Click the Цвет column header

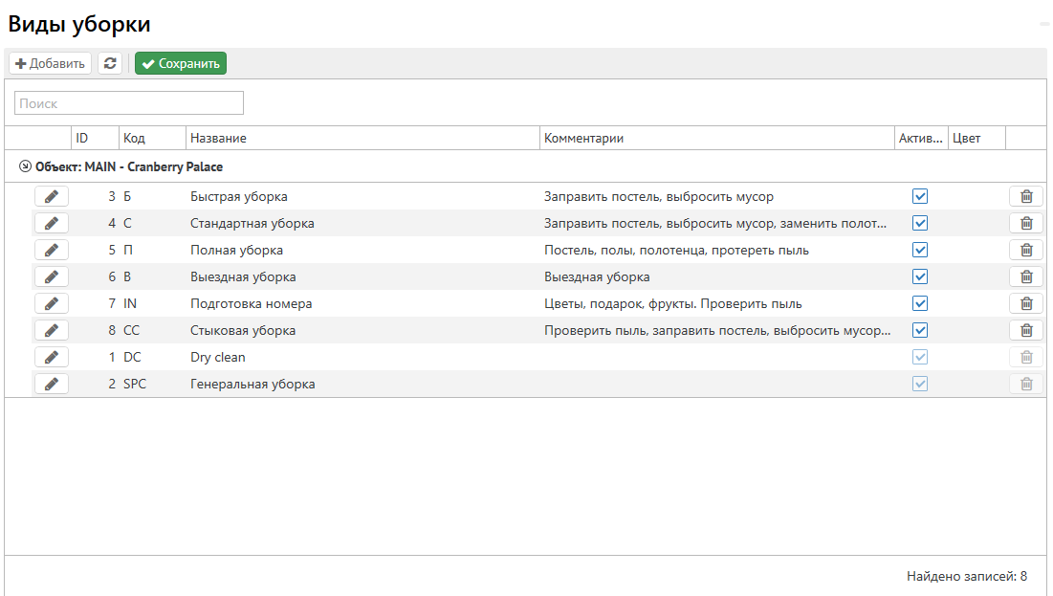coord(966,139)
